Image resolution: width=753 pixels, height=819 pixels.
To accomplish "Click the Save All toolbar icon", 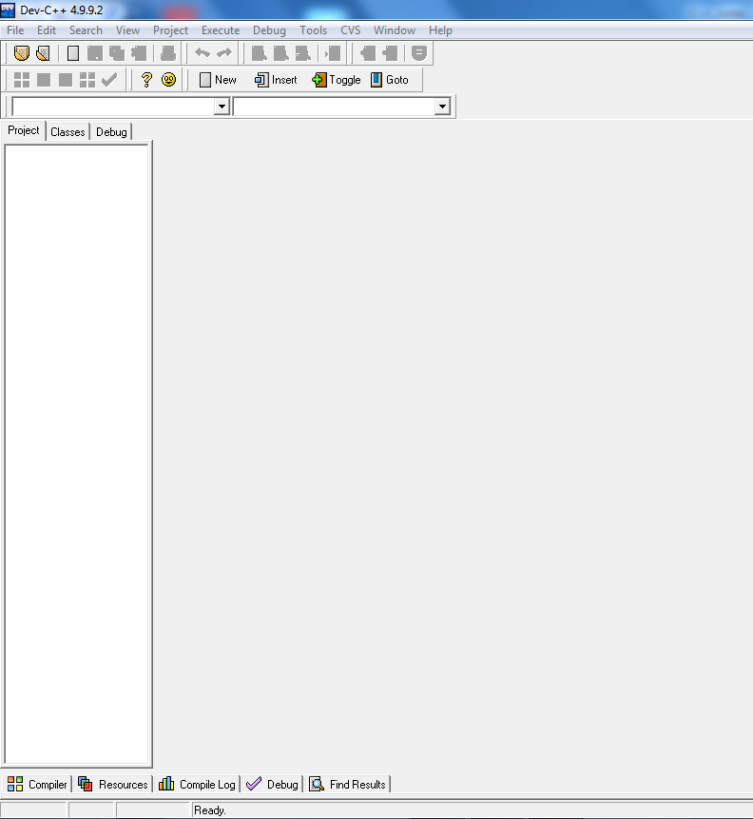I will [x=116, y=53].
